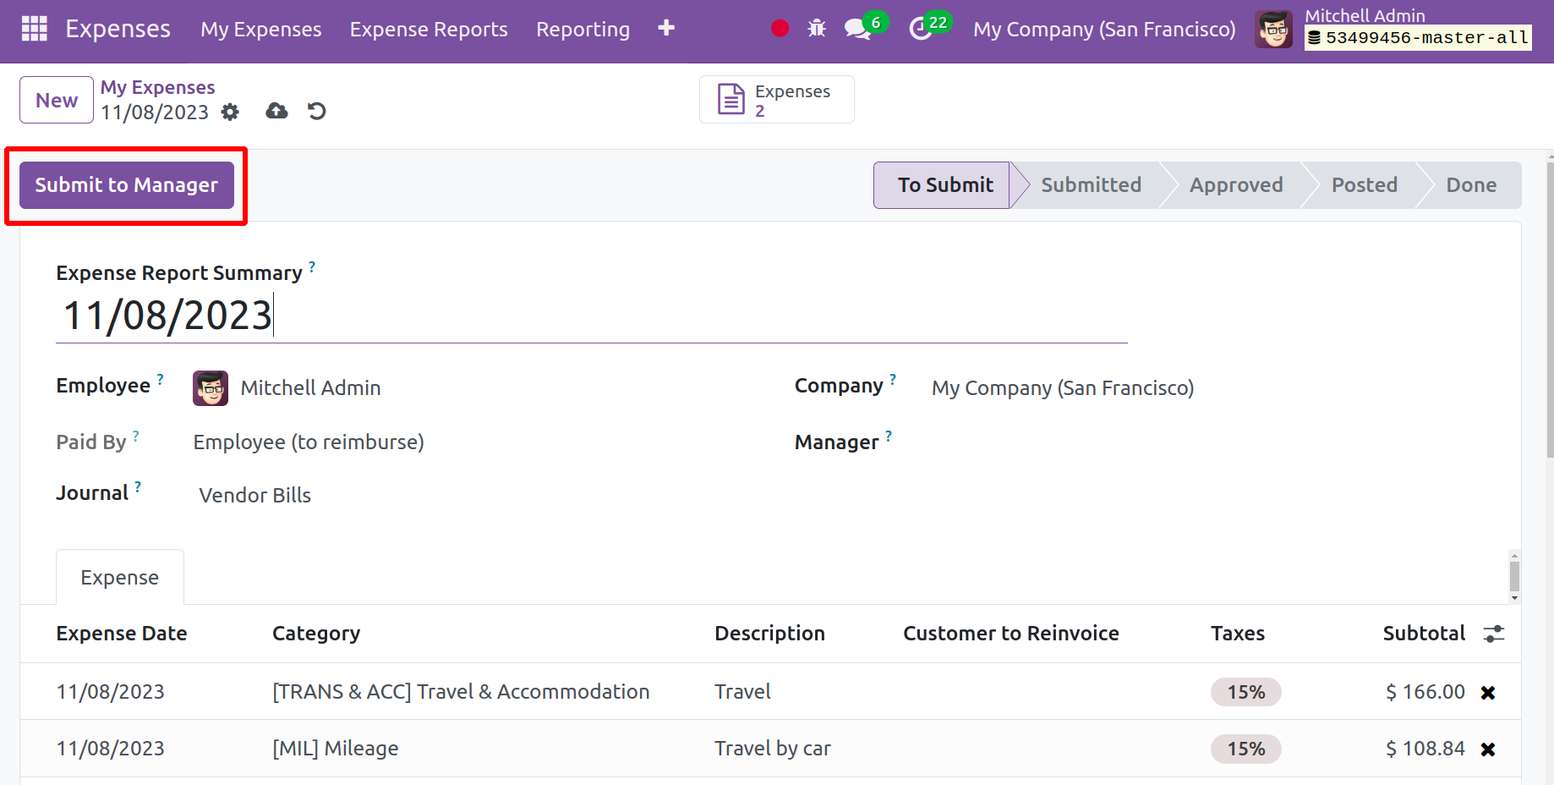
Task: Open the conversations chat icon
Action: 858,29
